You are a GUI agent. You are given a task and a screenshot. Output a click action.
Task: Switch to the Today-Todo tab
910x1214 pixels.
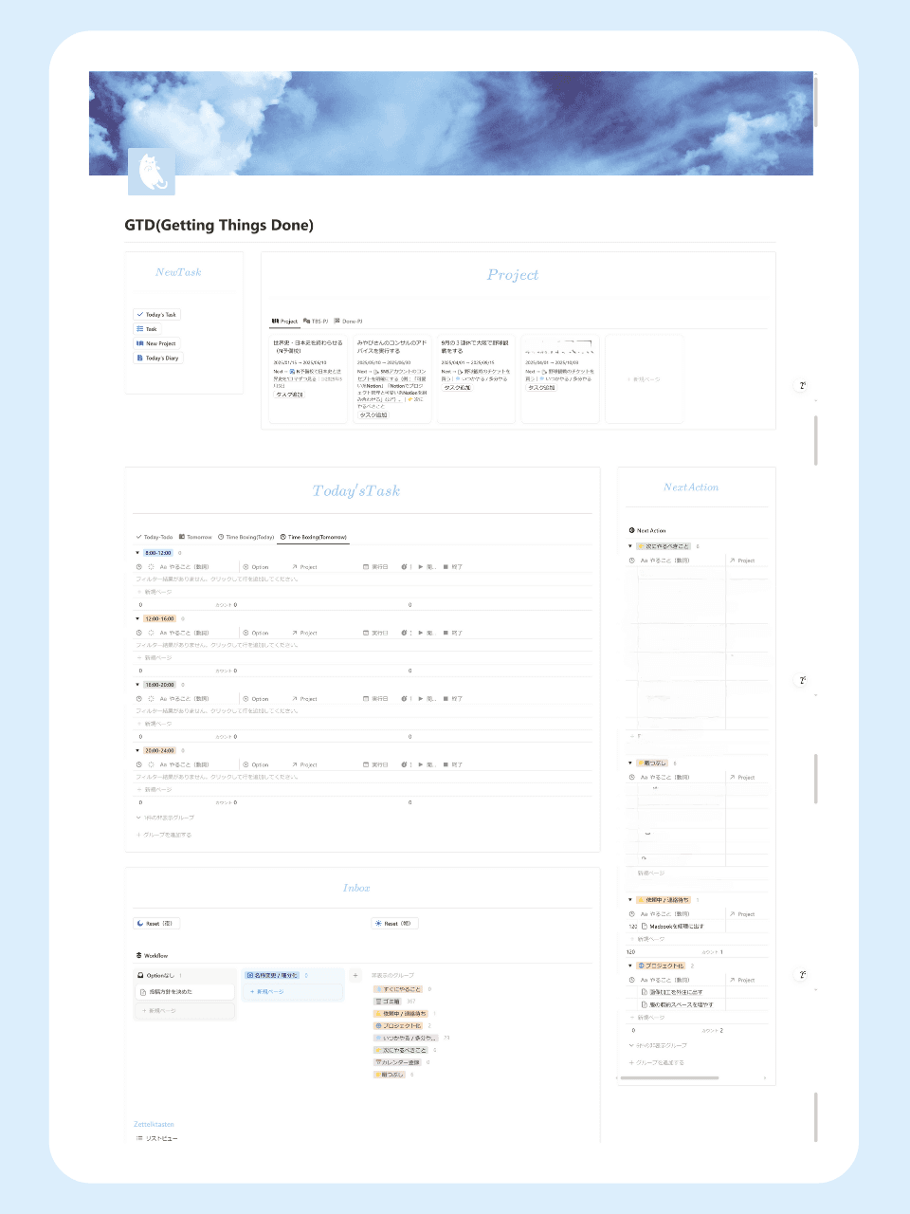click(155, 537)
